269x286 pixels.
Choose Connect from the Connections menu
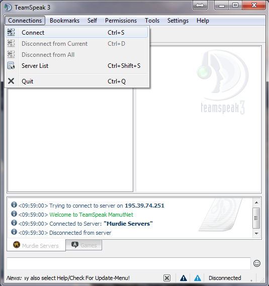coord(76,33)
